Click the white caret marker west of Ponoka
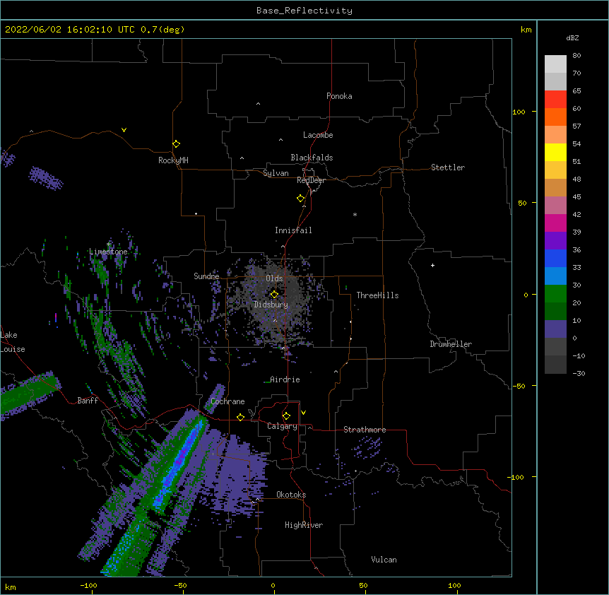 pos(259,104)
